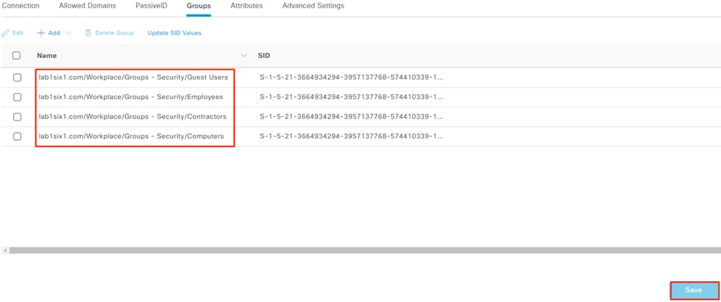Open the Connection tab

(x=21, y=6)
